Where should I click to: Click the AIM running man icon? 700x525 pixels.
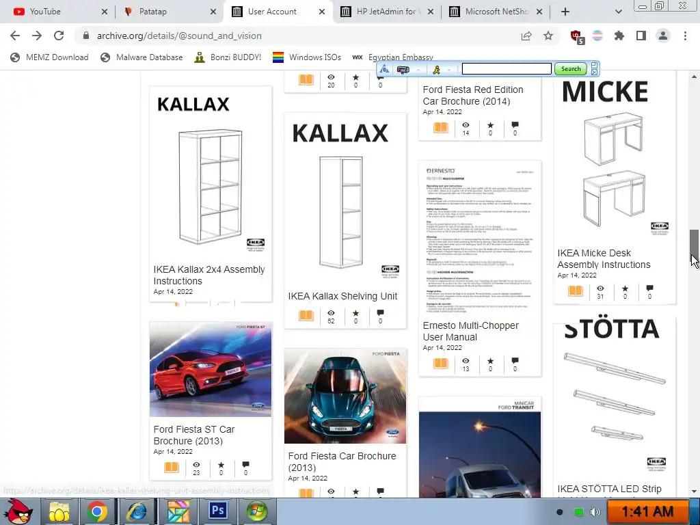pos(437,69)
